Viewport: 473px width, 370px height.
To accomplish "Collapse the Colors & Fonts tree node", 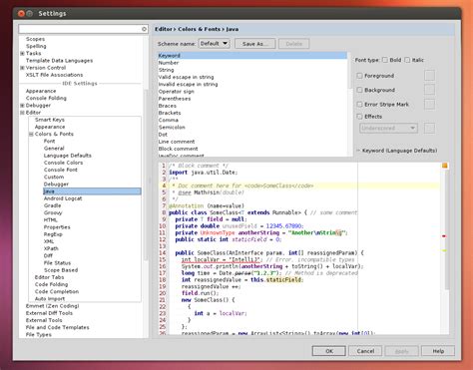I will point(31,135).
